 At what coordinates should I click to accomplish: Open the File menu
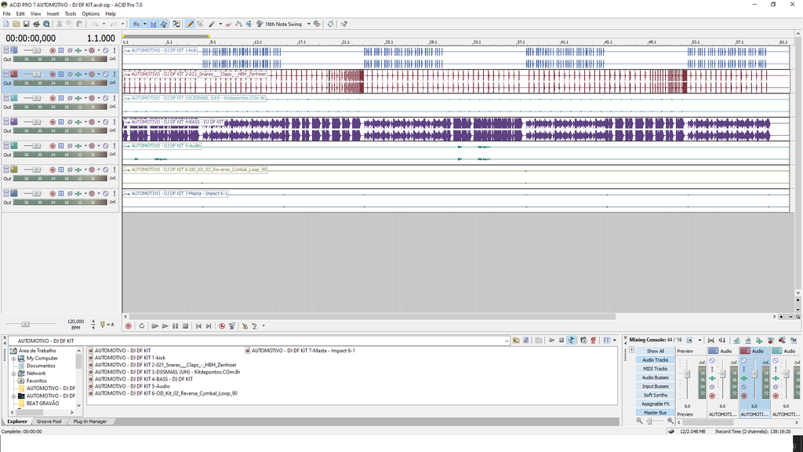click(6, 14)
